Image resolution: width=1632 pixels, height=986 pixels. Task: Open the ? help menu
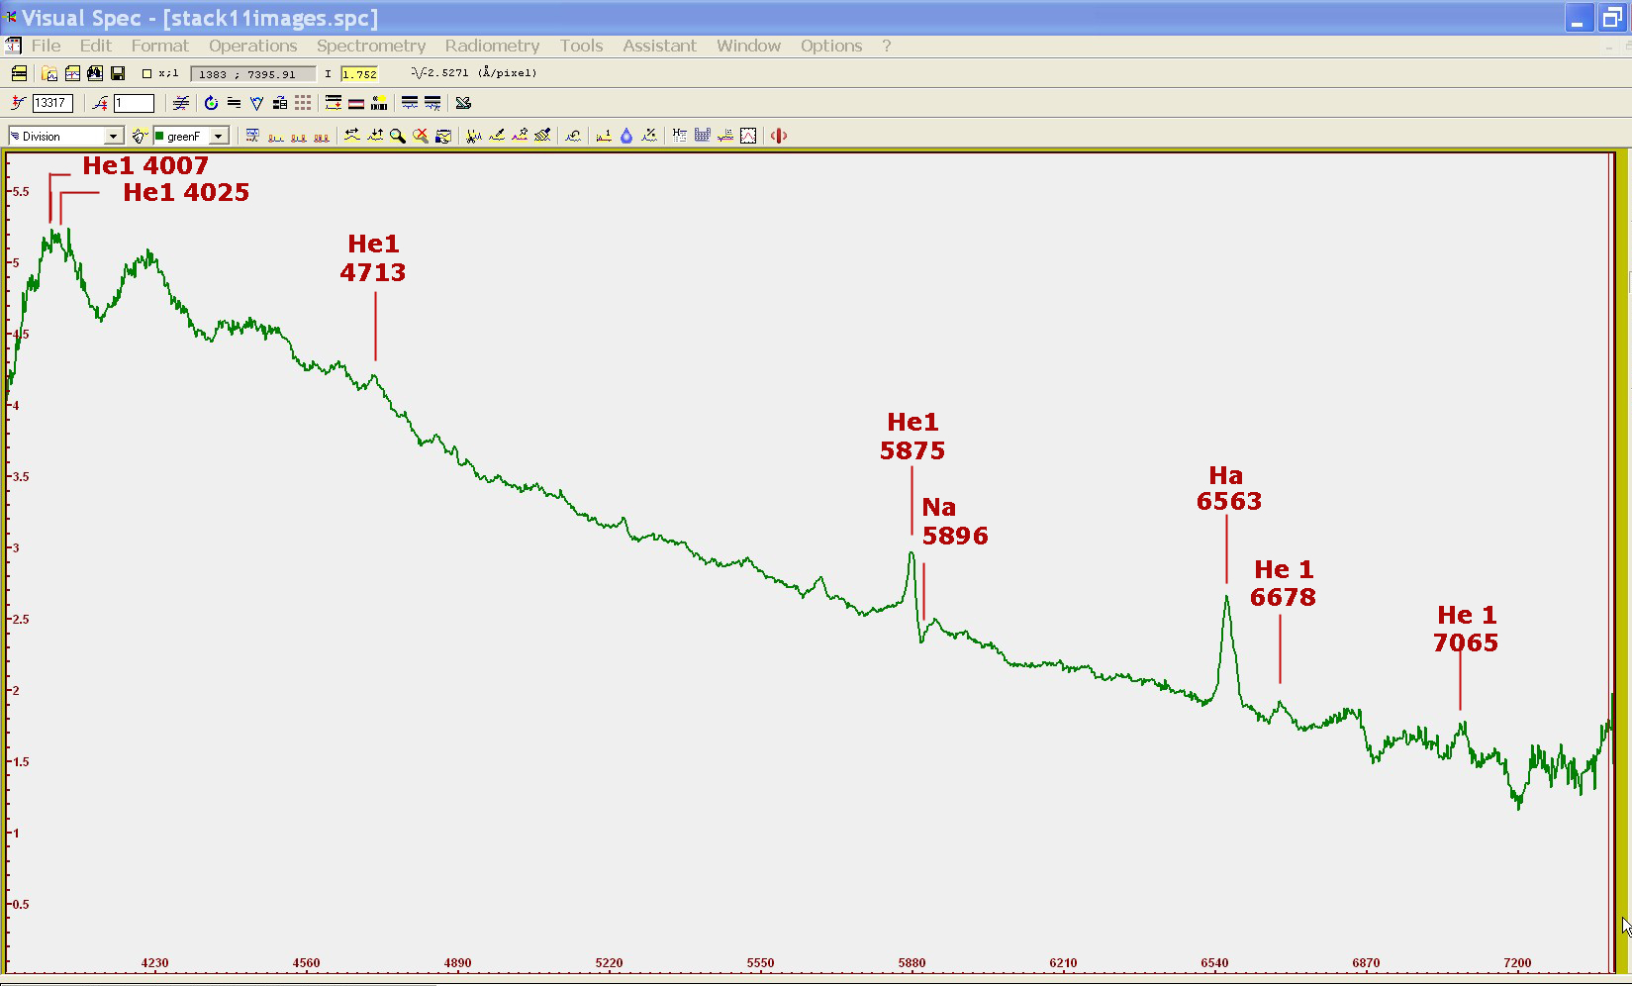(x=887, y=46)
